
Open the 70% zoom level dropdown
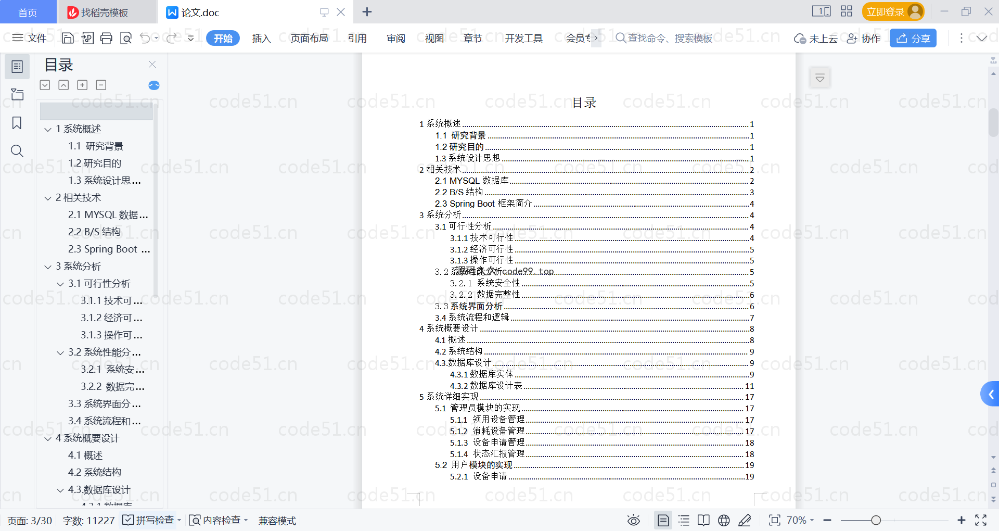point(800,520)
